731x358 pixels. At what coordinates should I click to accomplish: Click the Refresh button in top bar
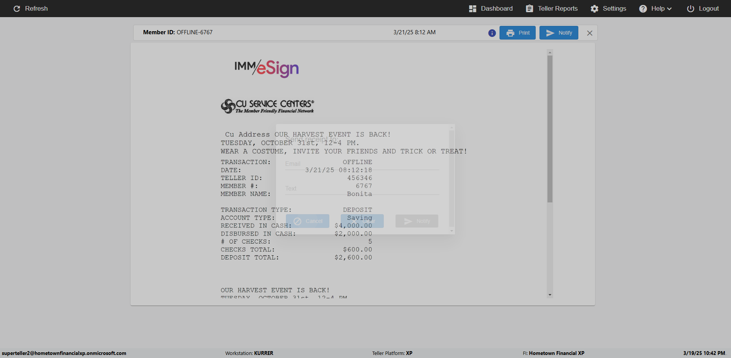(x=30, y=8)
